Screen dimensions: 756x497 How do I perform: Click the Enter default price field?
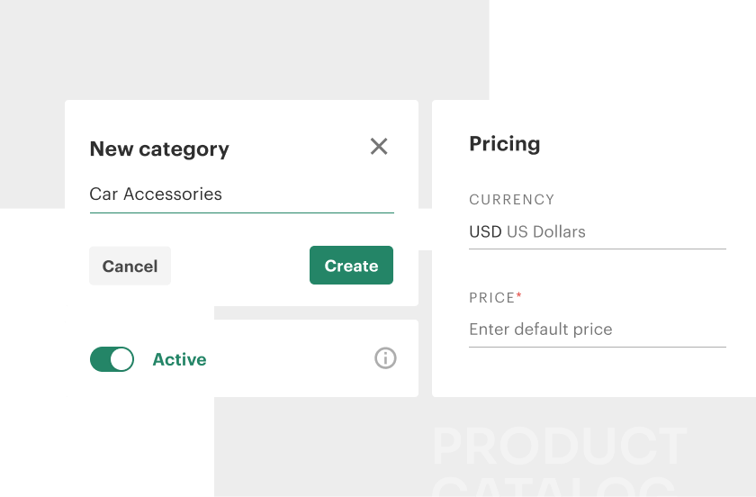tap(598, 330)
